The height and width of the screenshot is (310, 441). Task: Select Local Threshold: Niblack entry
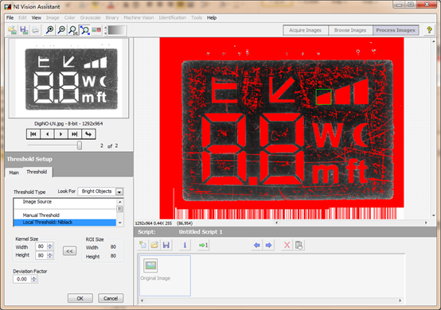(64, 223)
